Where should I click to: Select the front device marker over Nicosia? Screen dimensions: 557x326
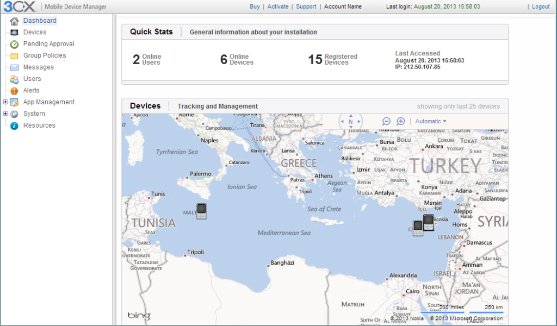429,222
